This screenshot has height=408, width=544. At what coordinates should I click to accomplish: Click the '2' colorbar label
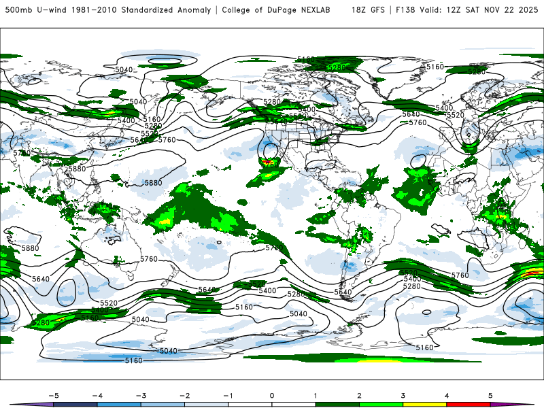[359, 396]
